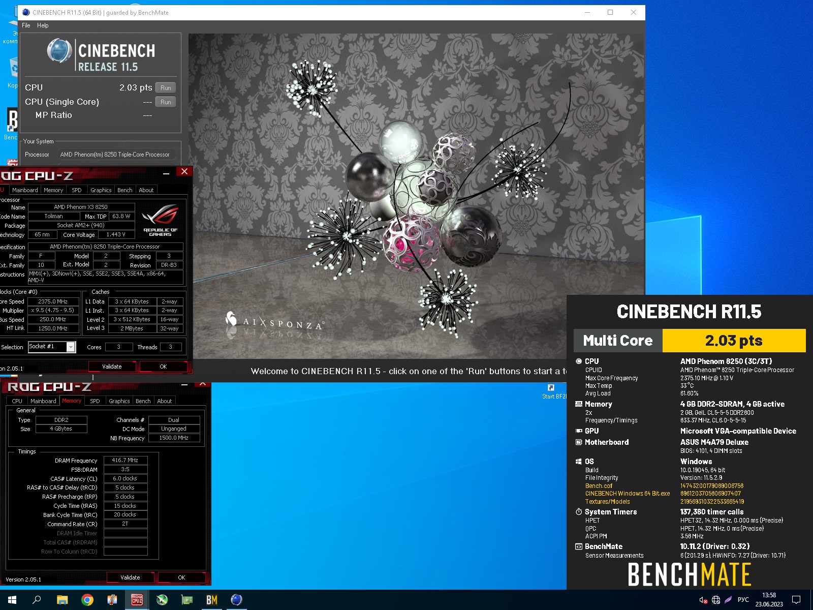
Task: Open the network globe tray icon
Action: pyautogui.click(x=716, y=600)
